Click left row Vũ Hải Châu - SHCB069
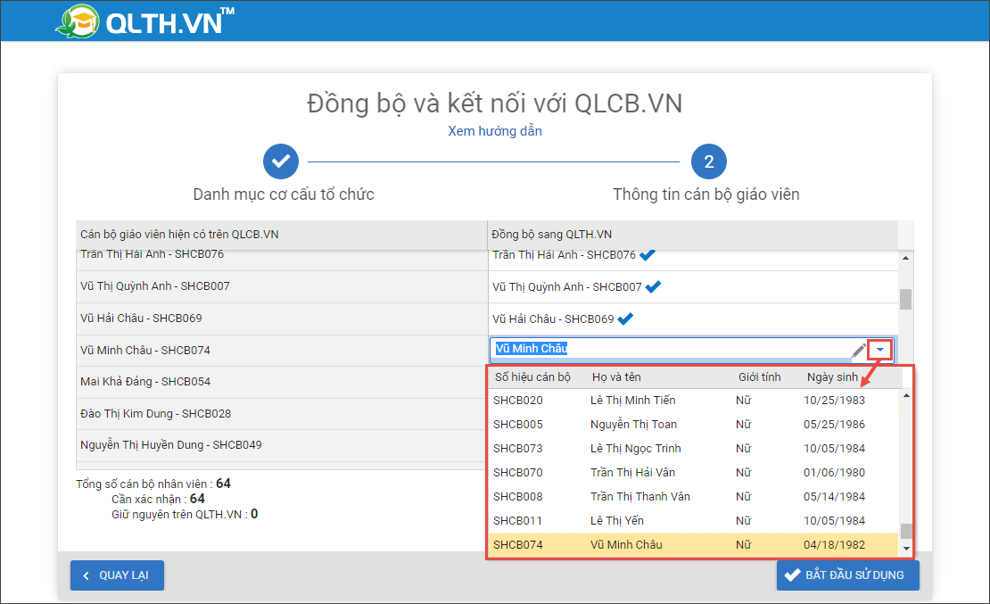The height and width of the screenshot is (604, 990). pyautogui.click(x=282, y=319)
